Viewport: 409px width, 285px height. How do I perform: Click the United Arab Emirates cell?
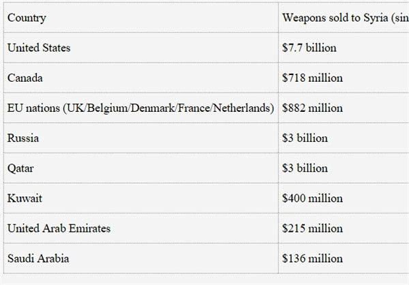59,228
